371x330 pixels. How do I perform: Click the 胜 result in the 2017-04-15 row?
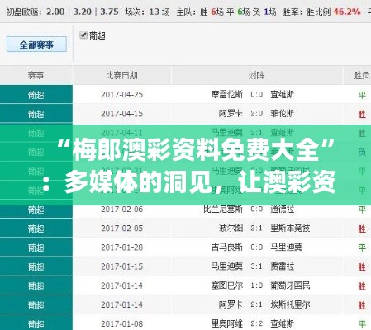coord(362,114)
